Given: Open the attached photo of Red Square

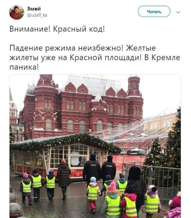Looking at the screenshot, I should 95,146.
